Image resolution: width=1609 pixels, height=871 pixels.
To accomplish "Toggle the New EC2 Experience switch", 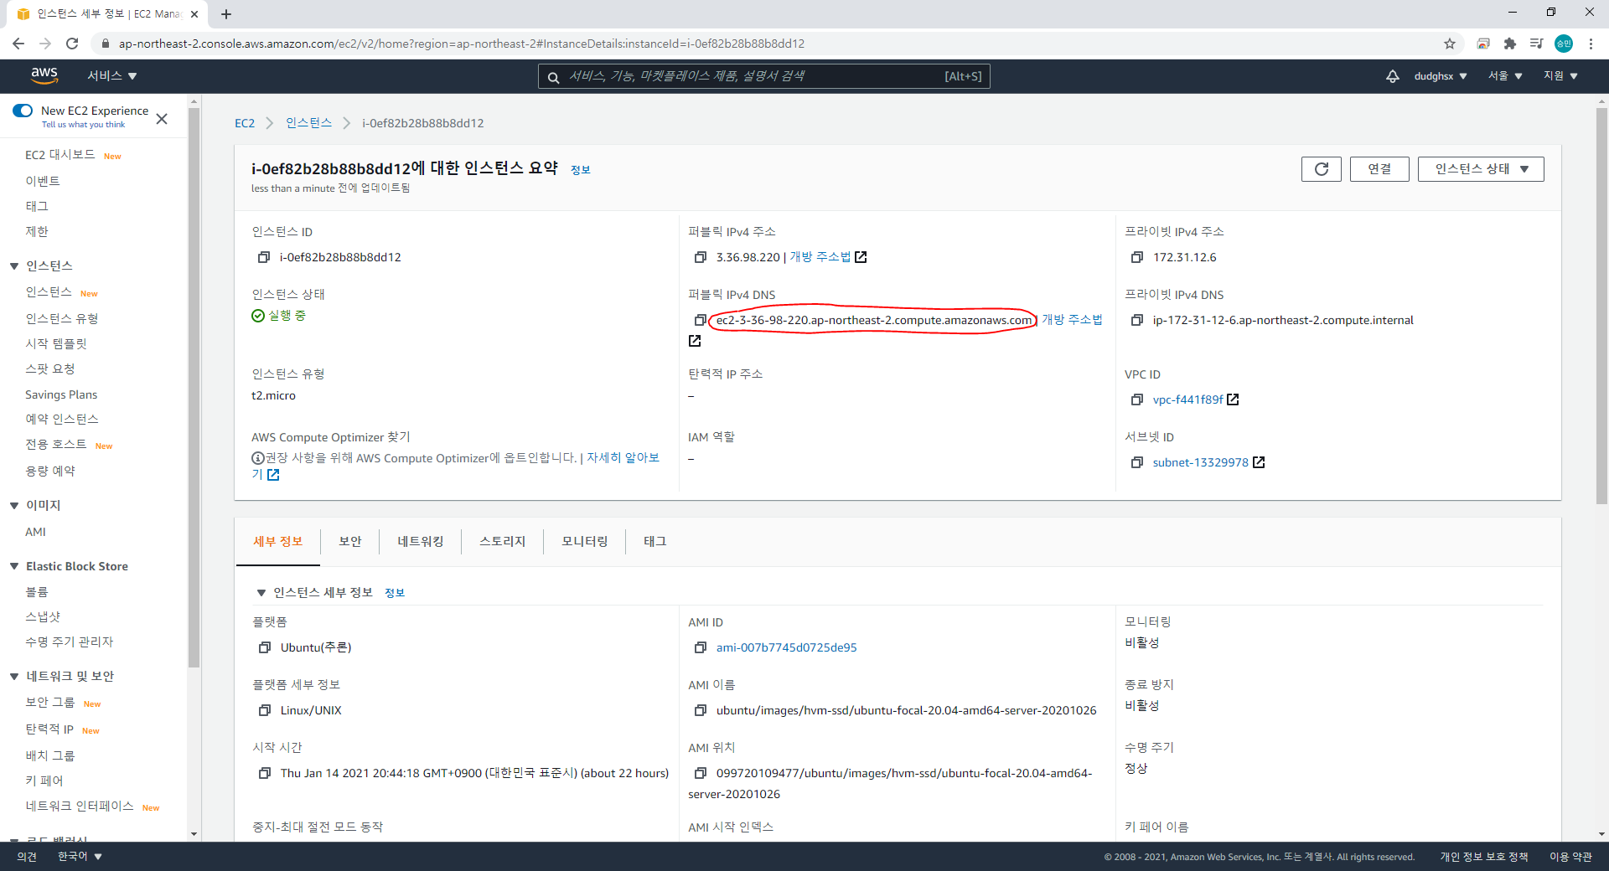I will (23, 111).
